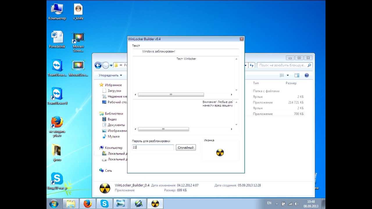Screen dimensions: 372x209
Task: Click the Explorer Back arrow button
Action: pos(98,65)
